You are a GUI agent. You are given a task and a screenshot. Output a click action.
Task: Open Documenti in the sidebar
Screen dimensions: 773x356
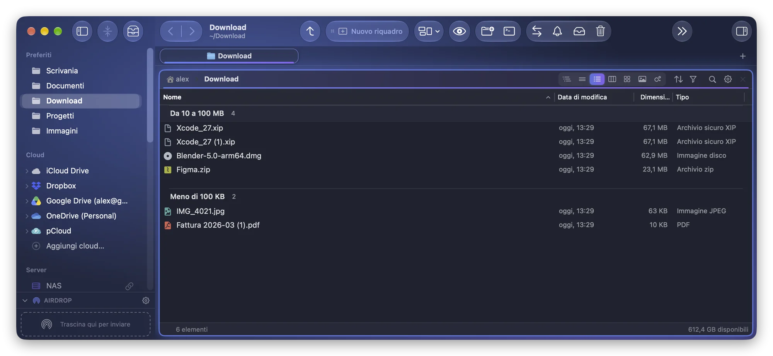[x=81, y=86]
